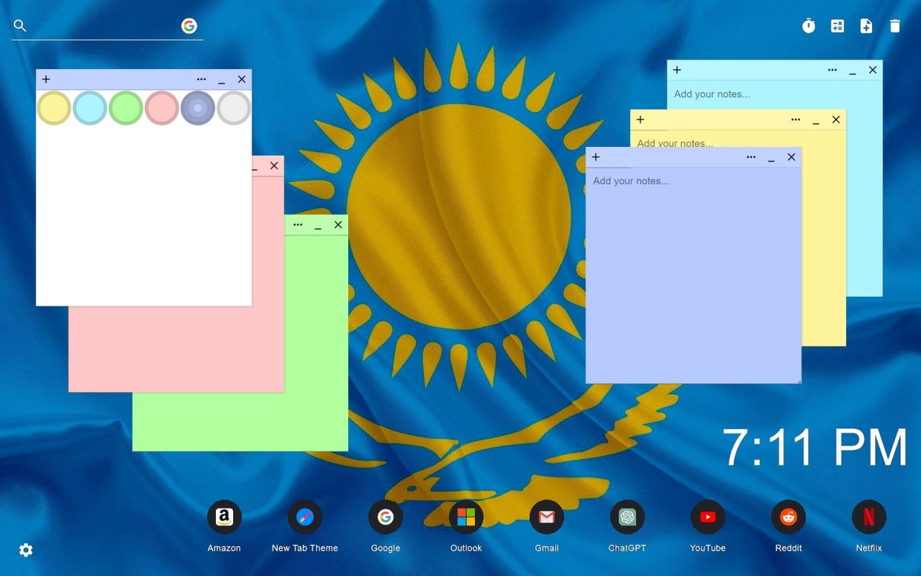Close the purple note

coord(791,157)
